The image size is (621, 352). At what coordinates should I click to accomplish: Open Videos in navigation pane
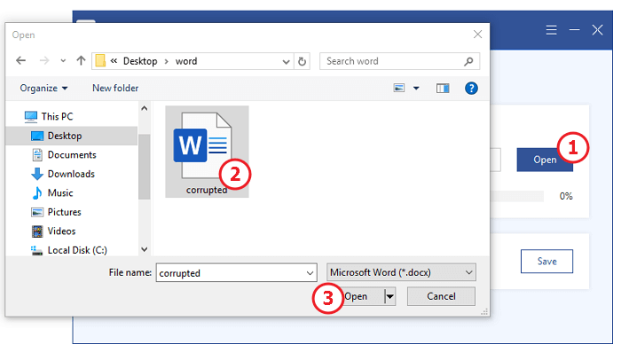coord(61,231)
